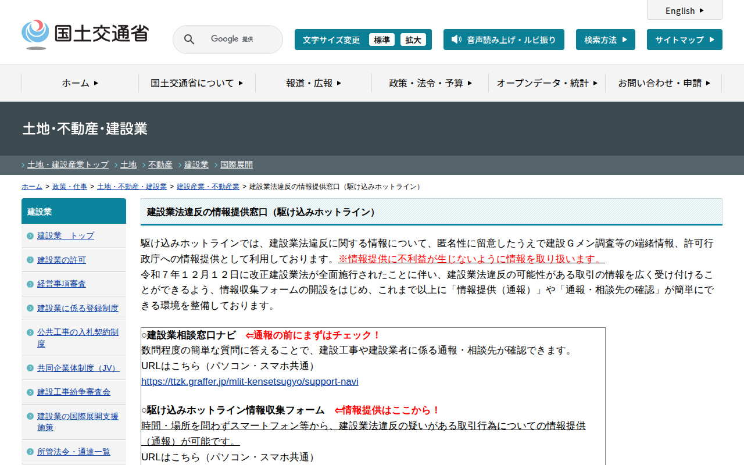The height and width of the screenshot is (465, 744).
Task: Go to 建設産業・不動産業 in the breadcrumb
Action: pyautogui.click(x=208, y=187)
